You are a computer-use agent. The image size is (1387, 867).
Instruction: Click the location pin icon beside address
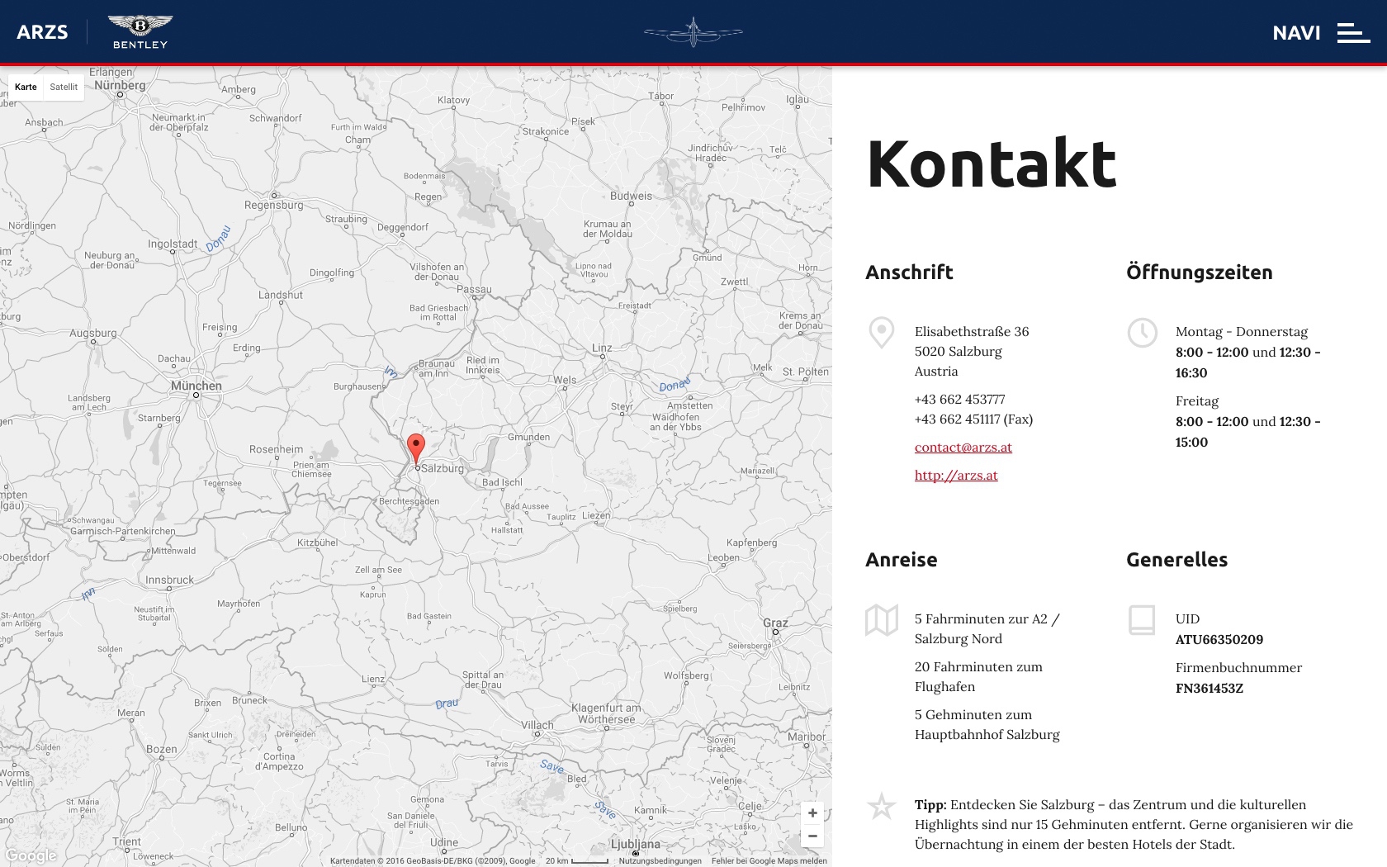[882, 333]
